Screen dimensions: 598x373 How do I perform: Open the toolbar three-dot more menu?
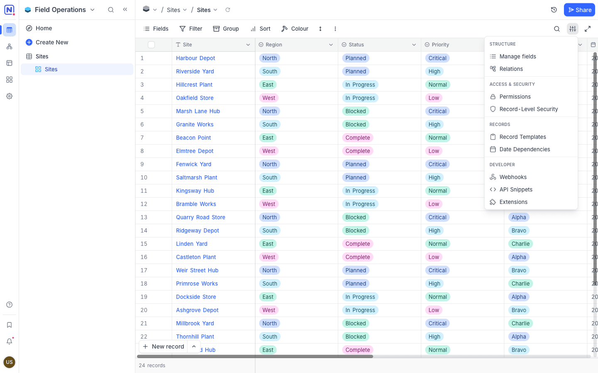click(335, 29)
